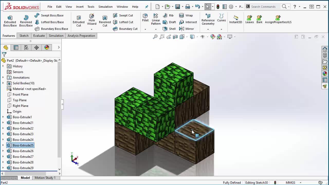Open the Insert menu

[80, 7]
